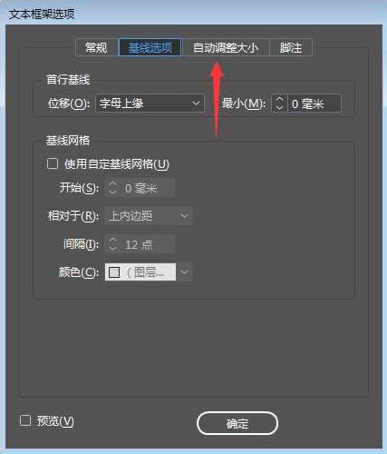Image resolution: width=387 pixels, height=454 pixels.
Task: Click the 确定 button
Action: (237, 423)
